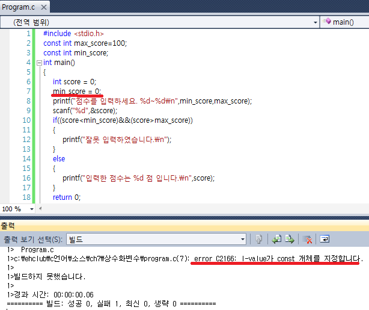The width and height of the screenshot is (369, 310).
Task: Click the if condition line
Action: tap(123, 120)
